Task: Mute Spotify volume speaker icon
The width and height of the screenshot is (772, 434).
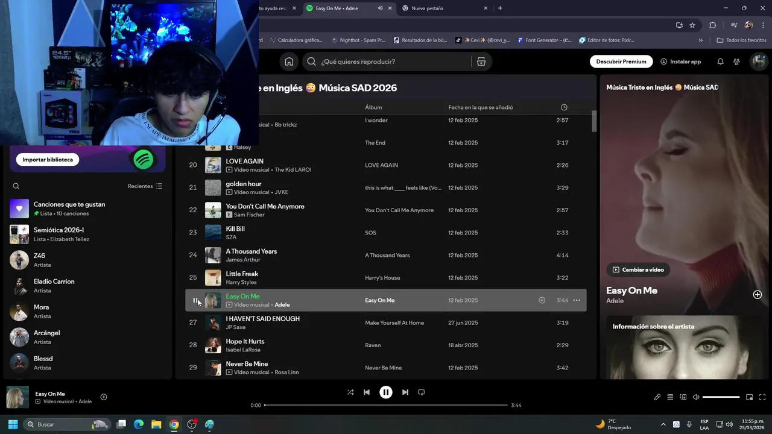Action: pos(696,397)
